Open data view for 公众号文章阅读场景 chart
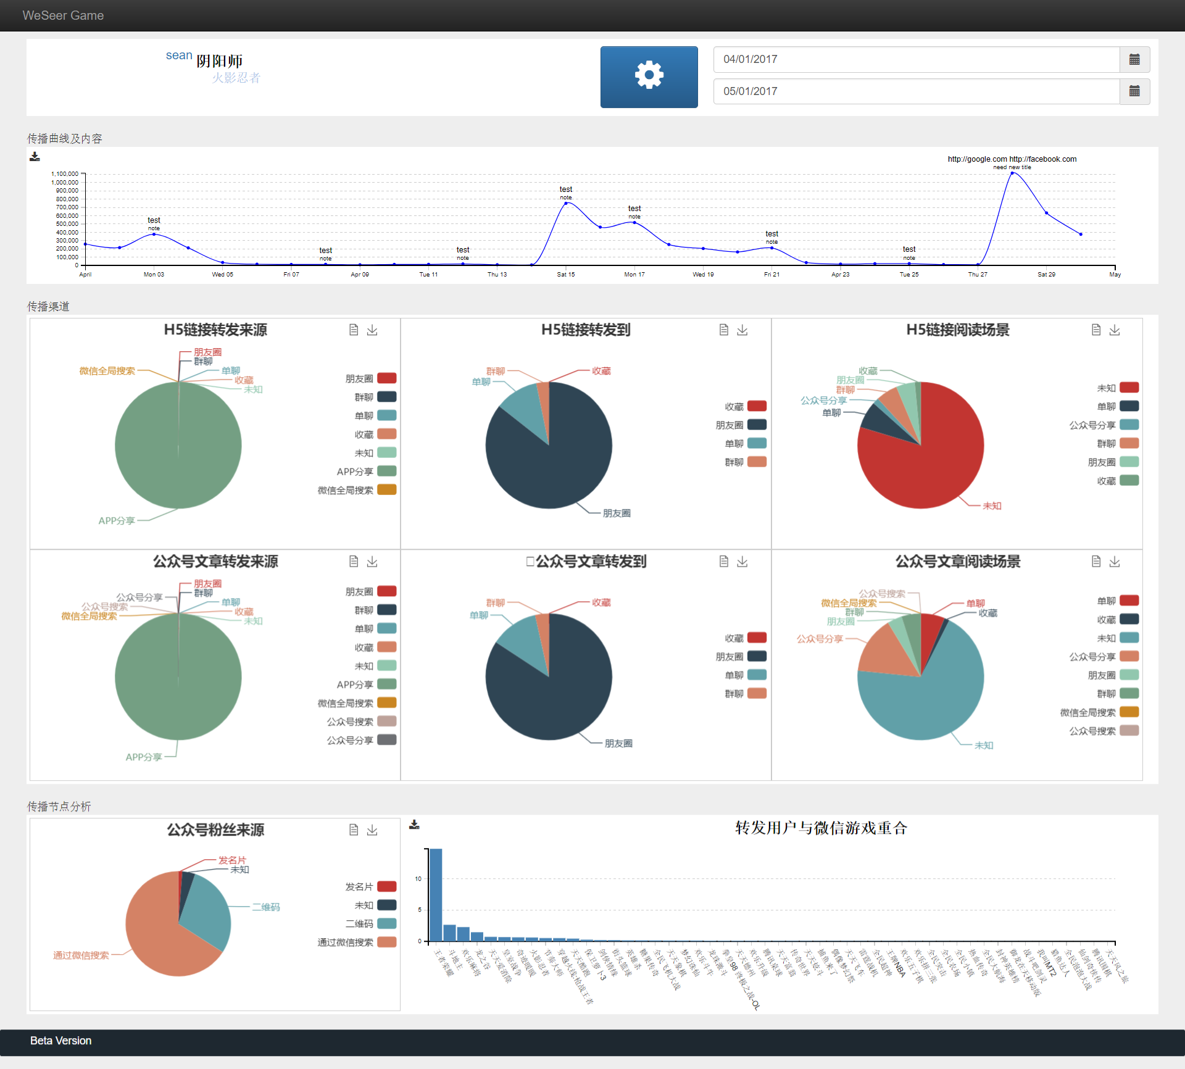 coord(1096,562)
